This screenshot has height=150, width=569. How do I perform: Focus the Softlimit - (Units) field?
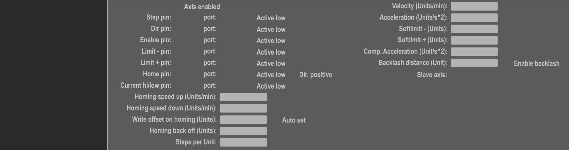point(474,29)
